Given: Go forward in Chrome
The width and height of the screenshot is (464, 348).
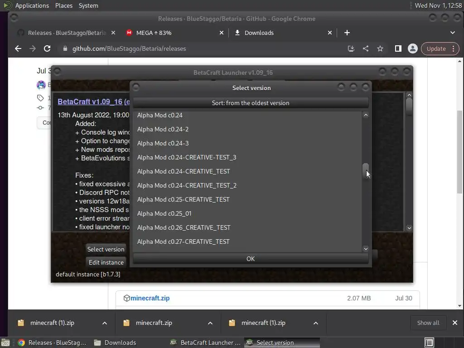Looking at the screenshot, I should (33, 48).
